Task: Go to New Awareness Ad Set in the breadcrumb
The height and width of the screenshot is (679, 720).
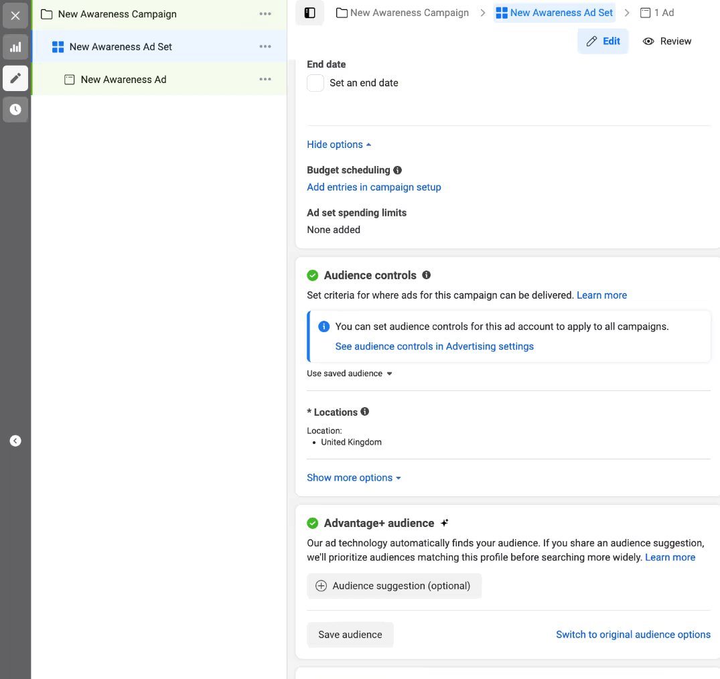Action: coord(555,13)
